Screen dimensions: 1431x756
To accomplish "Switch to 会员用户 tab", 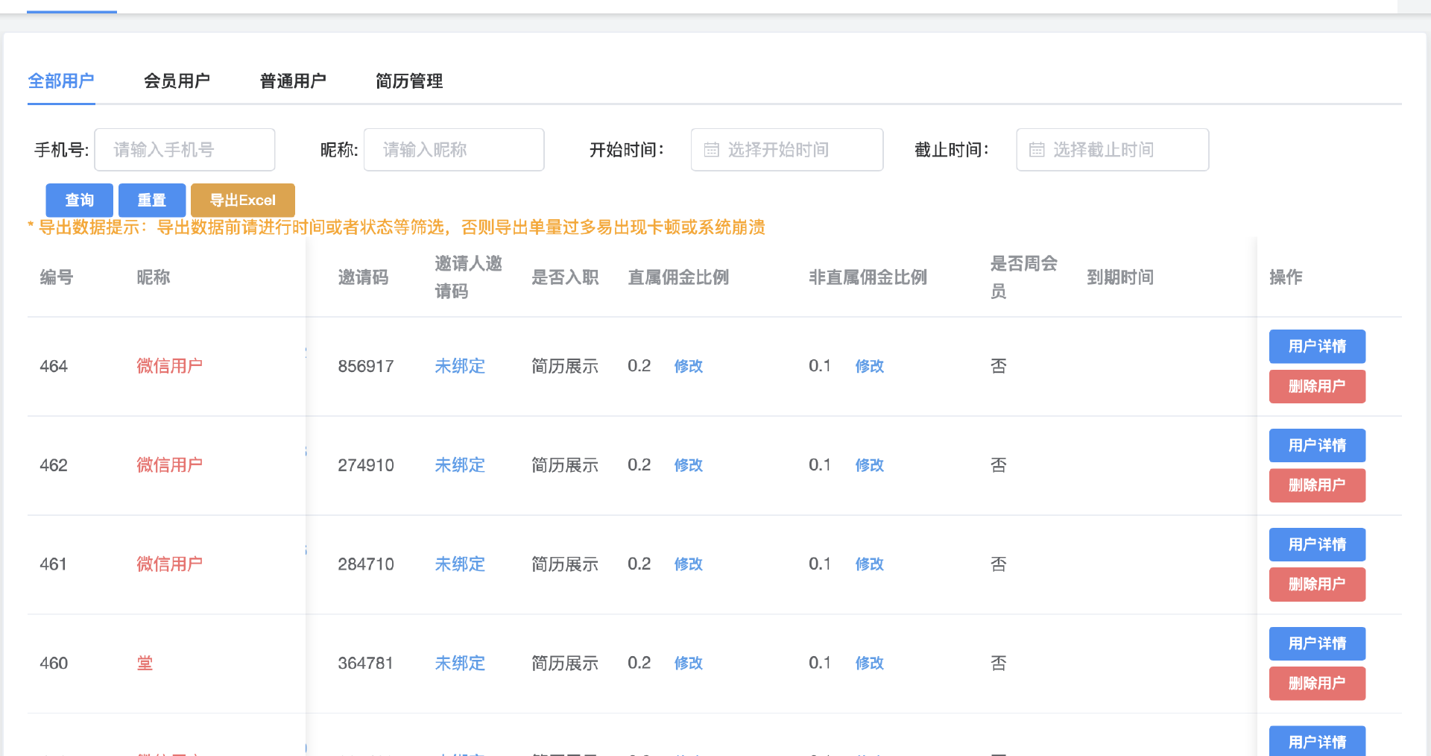I will (x=177, y=81).
